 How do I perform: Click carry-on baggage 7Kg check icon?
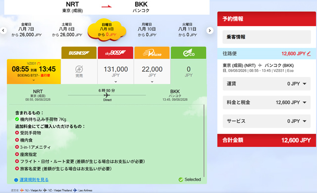[17, 119]
